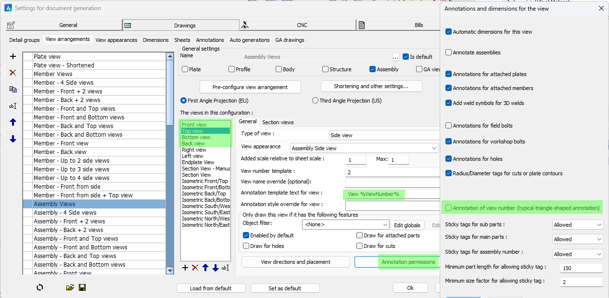
Task: Switch to the Section views tab
Action: [x=278, y=122]
